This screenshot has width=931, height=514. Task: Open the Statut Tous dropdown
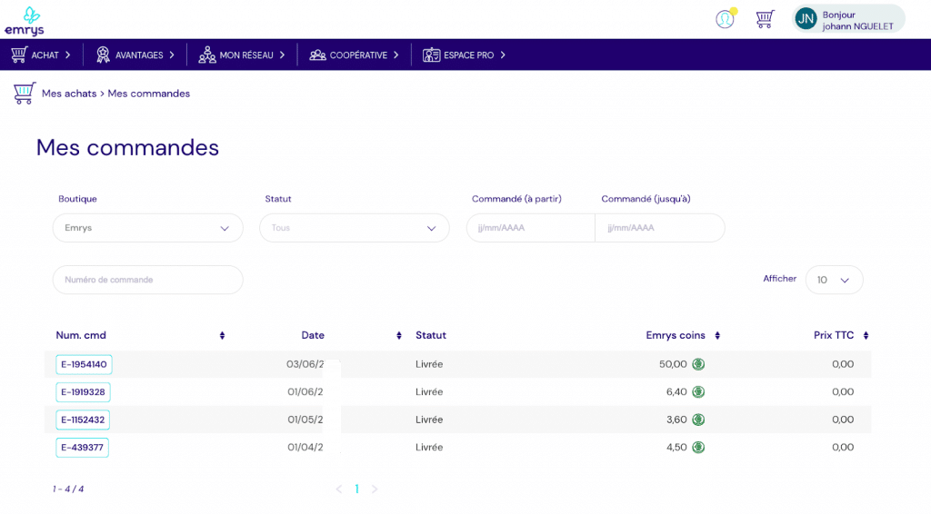click(x=355, y=228)
